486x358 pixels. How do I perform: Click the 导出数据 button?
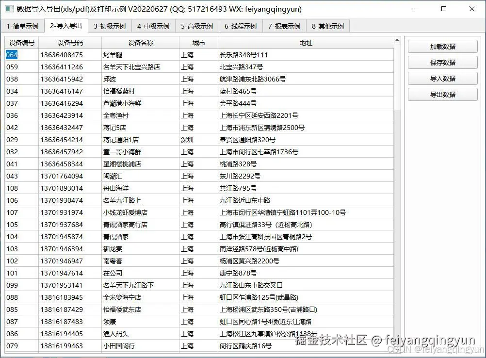point(442,94)
